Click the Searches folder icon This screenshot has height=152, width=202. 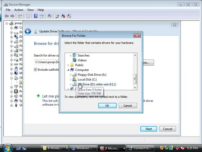pos(74,55)
